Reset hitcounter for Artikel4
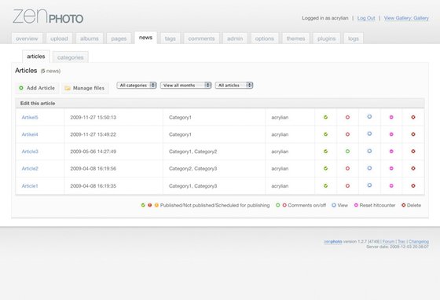Viewport: 440px width, 300px height. tap(391, 134)
